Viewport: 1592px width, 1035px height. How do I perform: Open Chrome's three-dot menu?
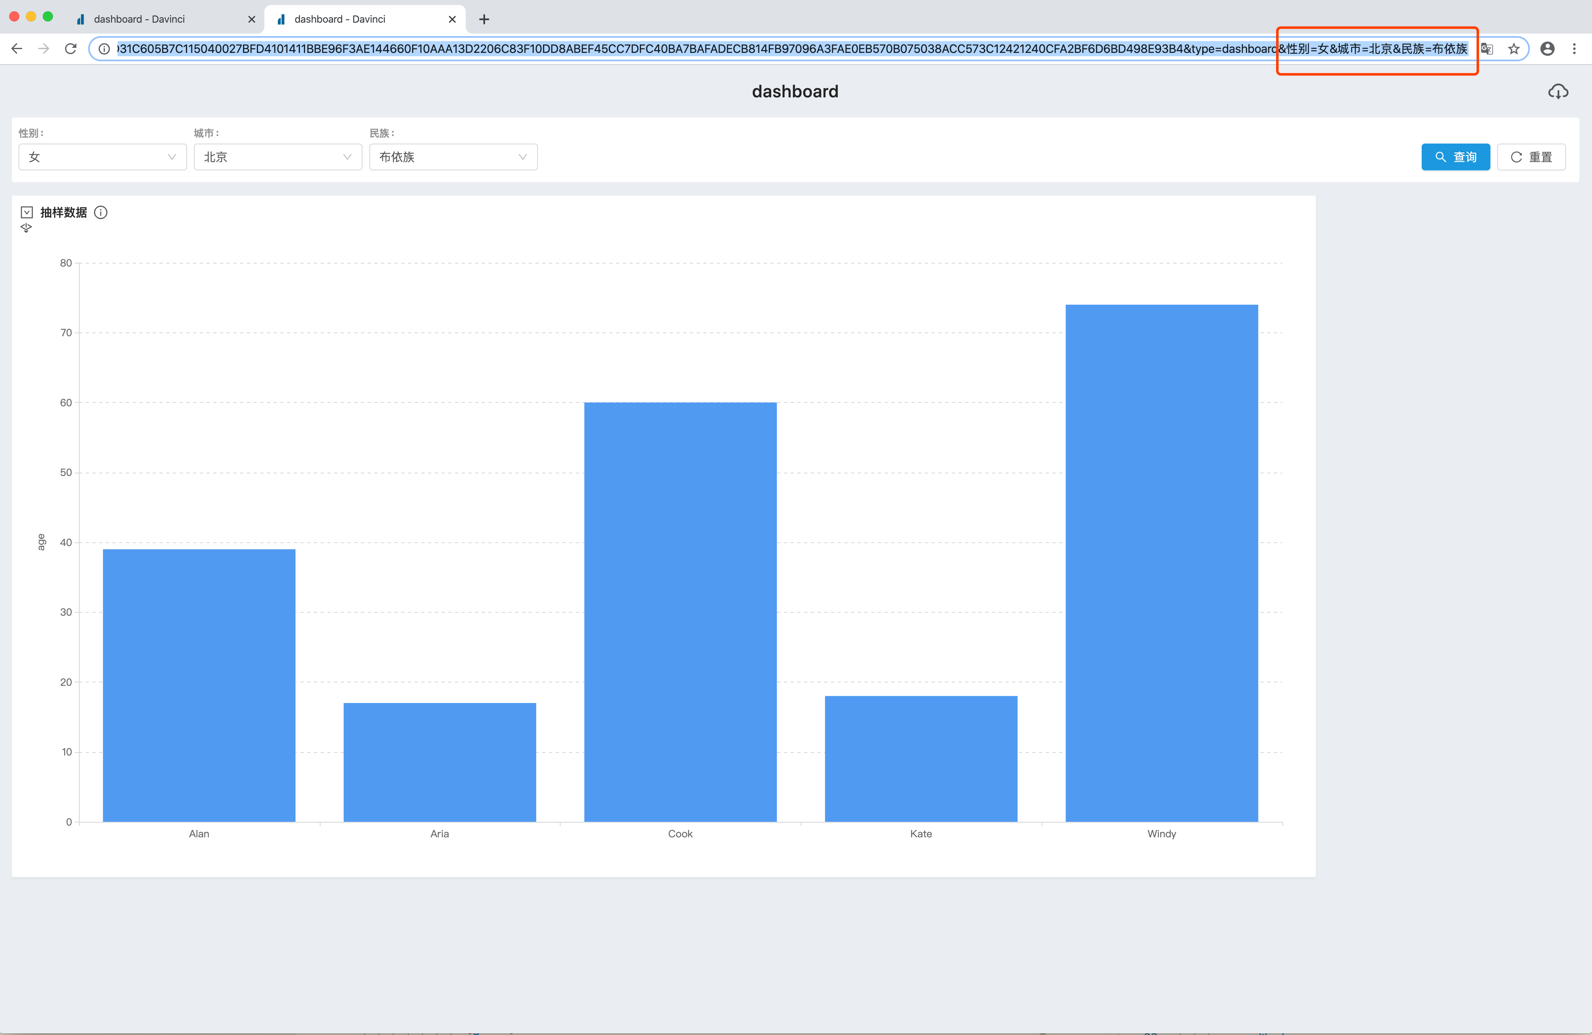(1574, 49)
